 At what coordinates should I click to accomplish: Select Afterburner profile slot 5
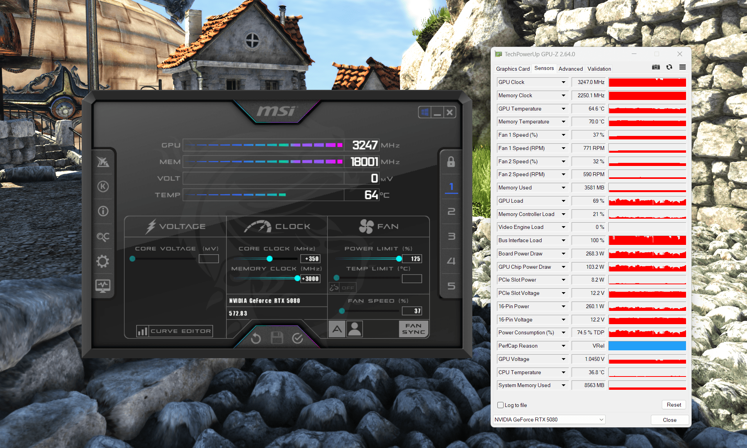pyautogui.click(x=451, y=286)
